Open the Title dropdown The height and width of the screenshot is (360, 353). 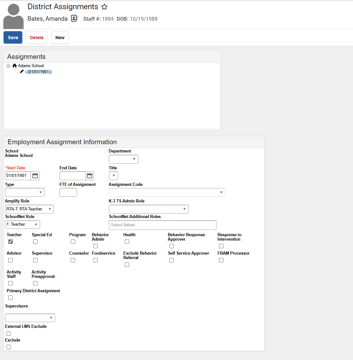[113, 176]
